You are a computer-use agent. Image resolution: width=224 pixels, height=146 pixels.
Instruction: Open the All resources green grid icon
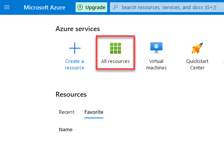click(115, 48)
